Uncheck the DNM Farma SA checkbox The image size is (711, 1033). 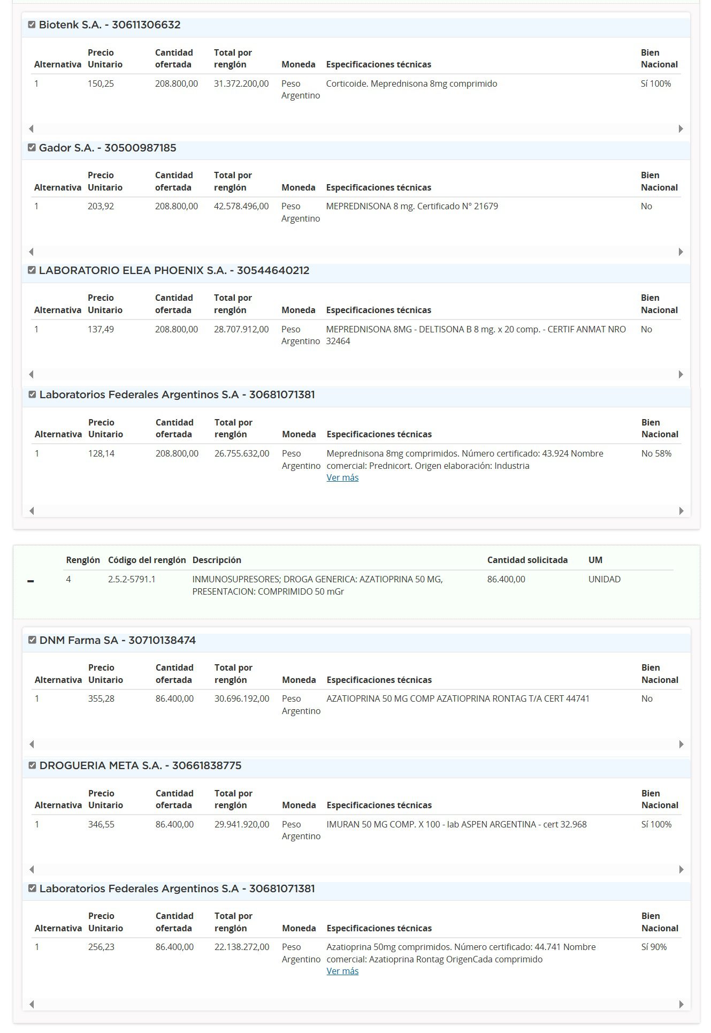33,640
